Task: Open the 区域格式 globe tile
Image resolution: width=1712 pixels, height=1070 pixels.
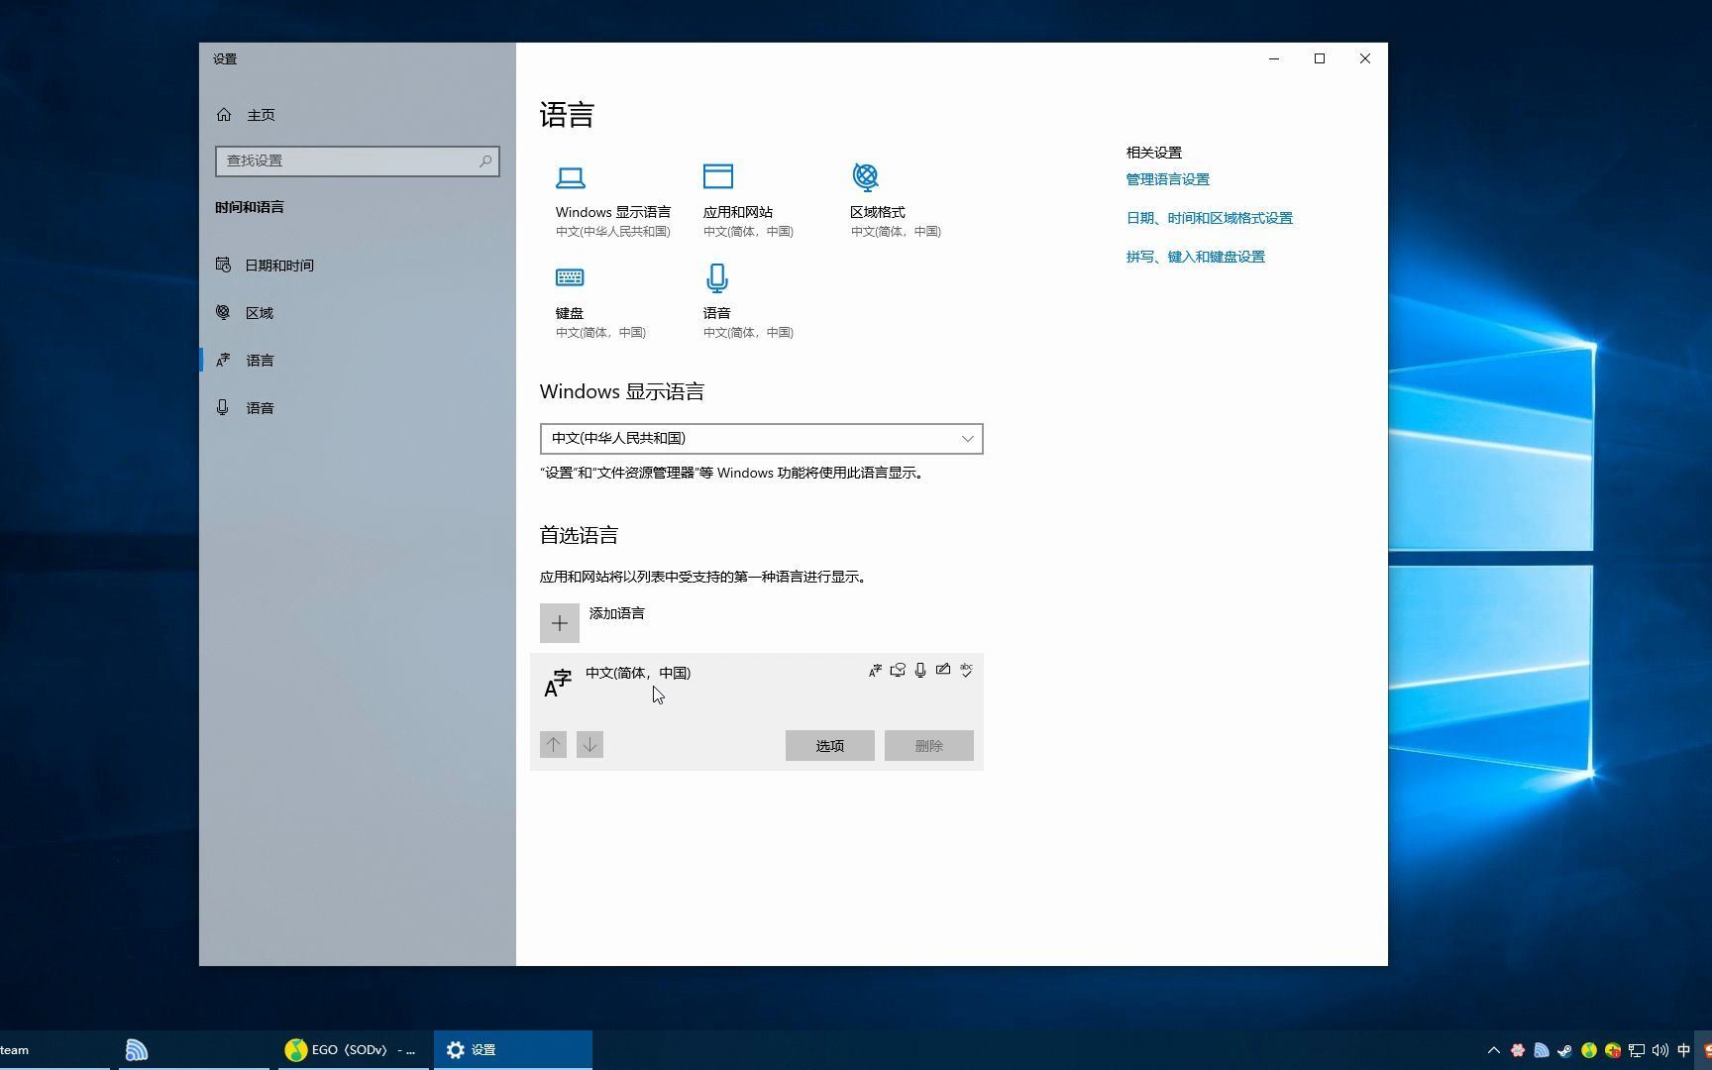Action: pyautogui.click(x=896, y=200)
